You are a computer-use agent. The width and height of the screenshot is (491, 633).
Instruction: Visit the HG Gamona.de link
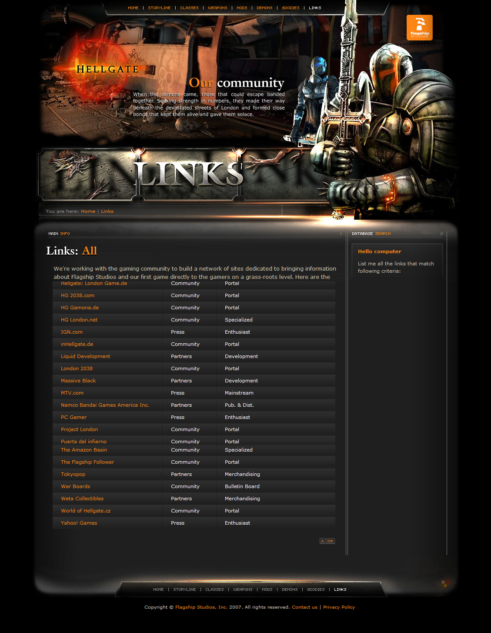[80, 308]
